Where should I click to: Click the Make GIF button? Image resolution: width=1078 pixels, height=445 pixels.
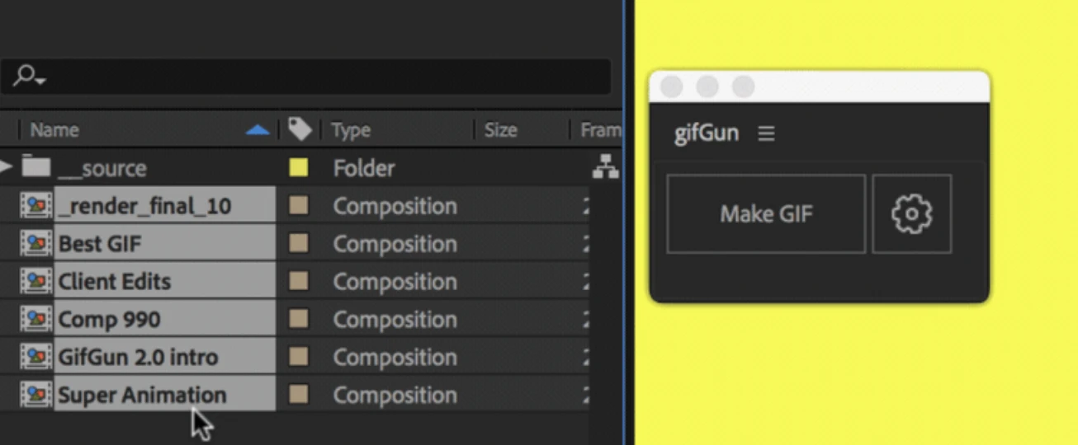[766, 213]
